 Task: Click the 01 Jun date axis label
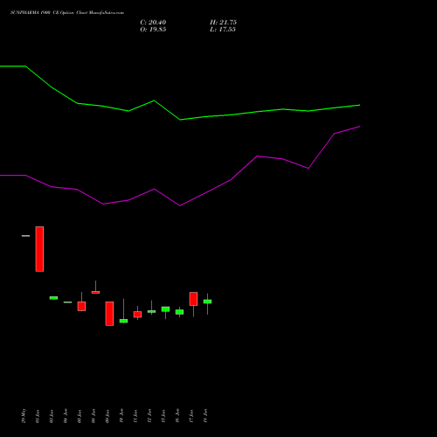click(x=38, y=416)
